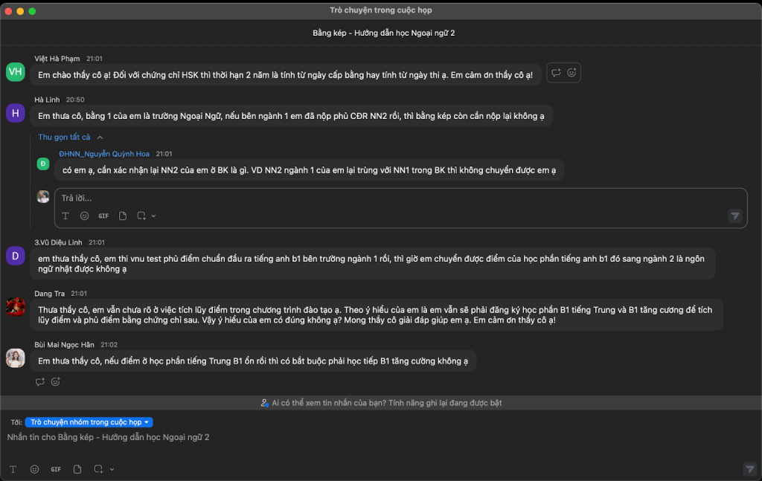Image resolution: width=762 pixels, height=481 pixels.
Task: Expand screenshot options arrow in bottom composer
Action: [x=112, y=469]
